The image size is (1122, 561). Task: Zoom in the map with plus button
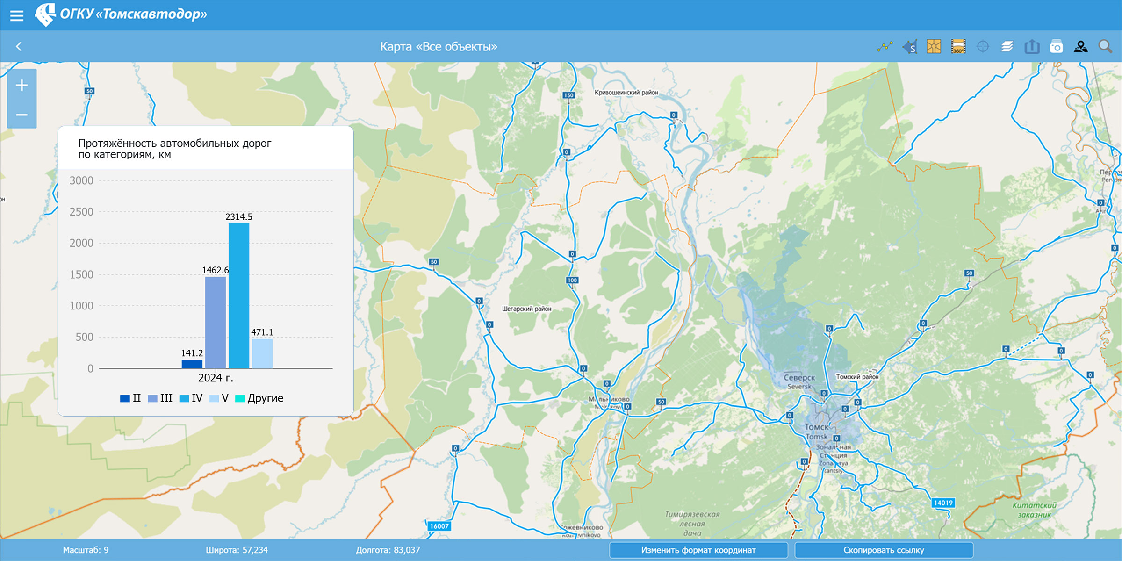tap(22, 85)
